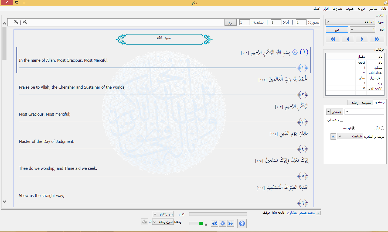Open the نمایش menu

click(x=373, y=9)
